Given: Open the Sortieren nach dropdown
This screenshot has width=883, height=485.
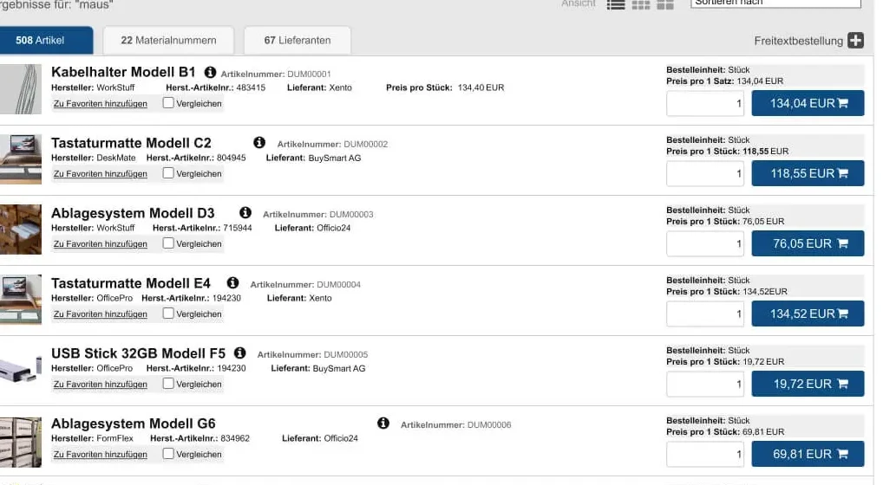Looking at the screenshot, I should [x=775, y=3].
